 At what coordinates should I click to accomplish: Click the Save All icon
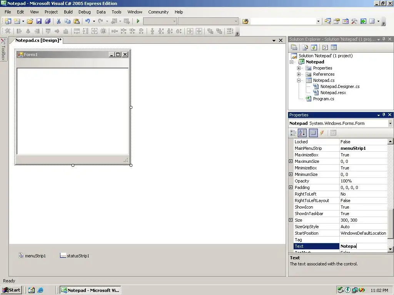(x=47, y=22)
